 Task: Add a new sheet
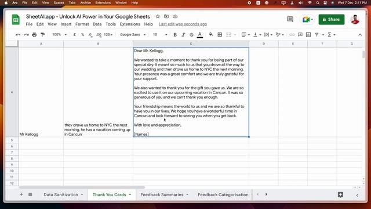click(21, 194)
